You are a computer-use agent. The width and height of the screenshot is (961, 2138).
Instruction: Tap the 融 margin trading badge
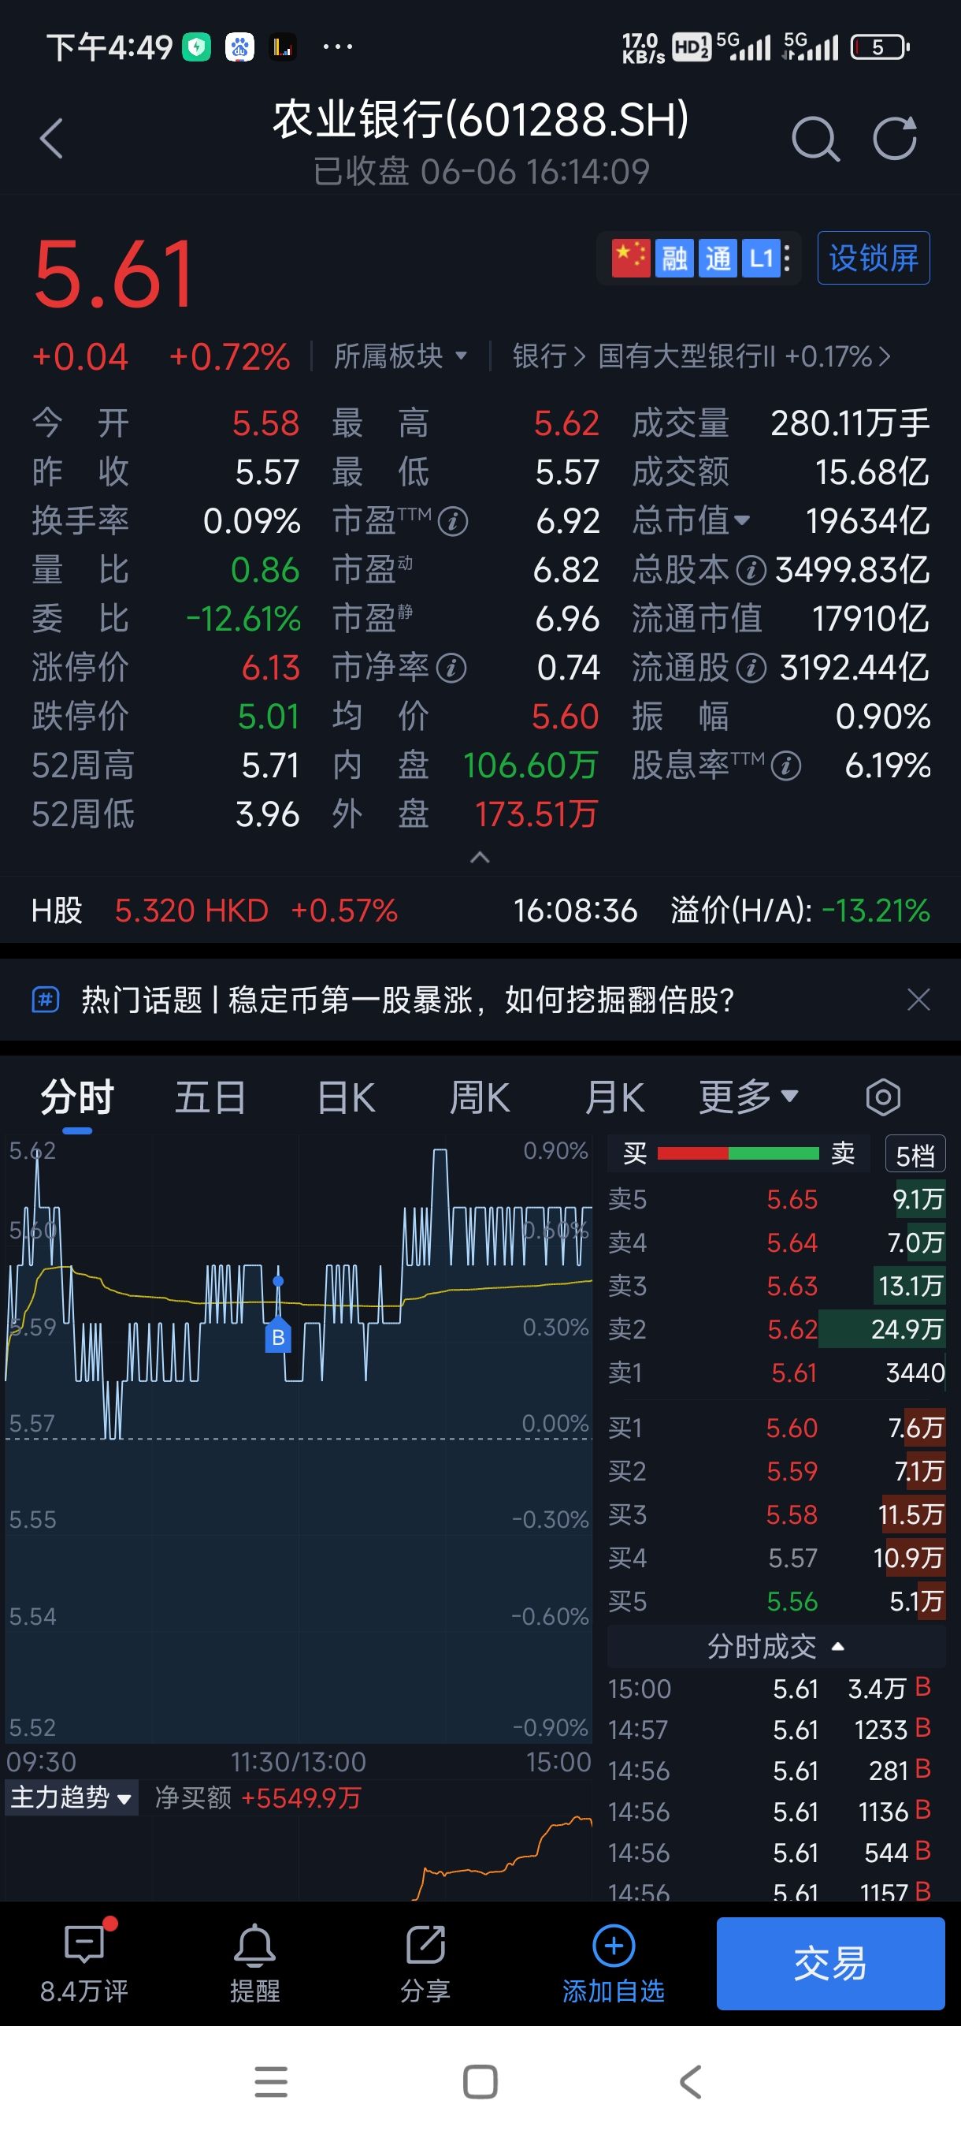pyautogui.click(x=674, y=258)
